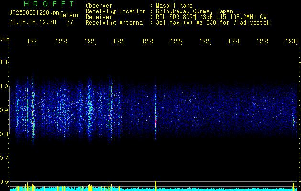
Task: Click the kHz axis unit label
Action: 5,39
